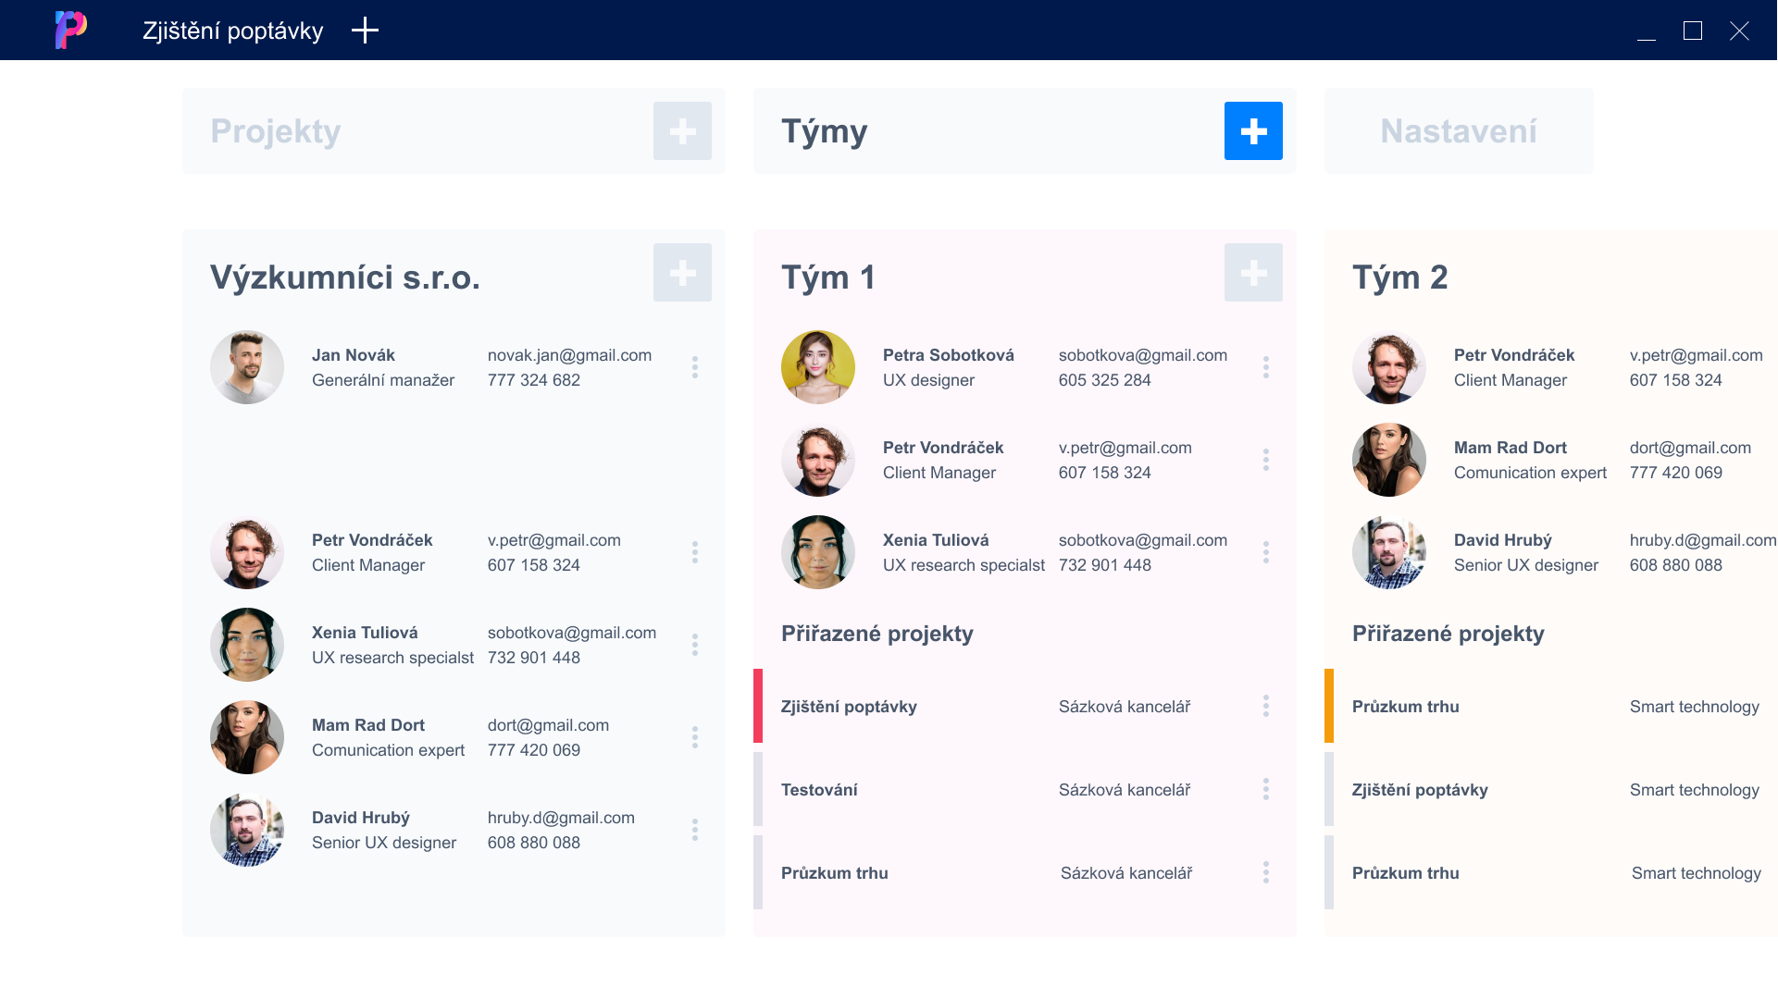Open three-dot menu for David Hrubý in company list
Image resolution: width=1778 pixels, height=999 pixels.
pos(694,830)
